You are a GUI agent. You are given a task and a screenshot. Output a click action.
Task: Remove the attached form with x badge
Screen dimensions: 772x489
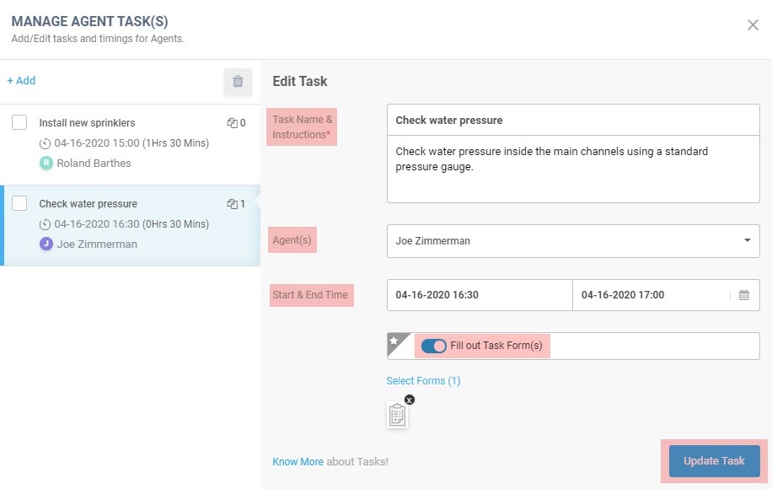pyautogui.click(x=409, y=400)
